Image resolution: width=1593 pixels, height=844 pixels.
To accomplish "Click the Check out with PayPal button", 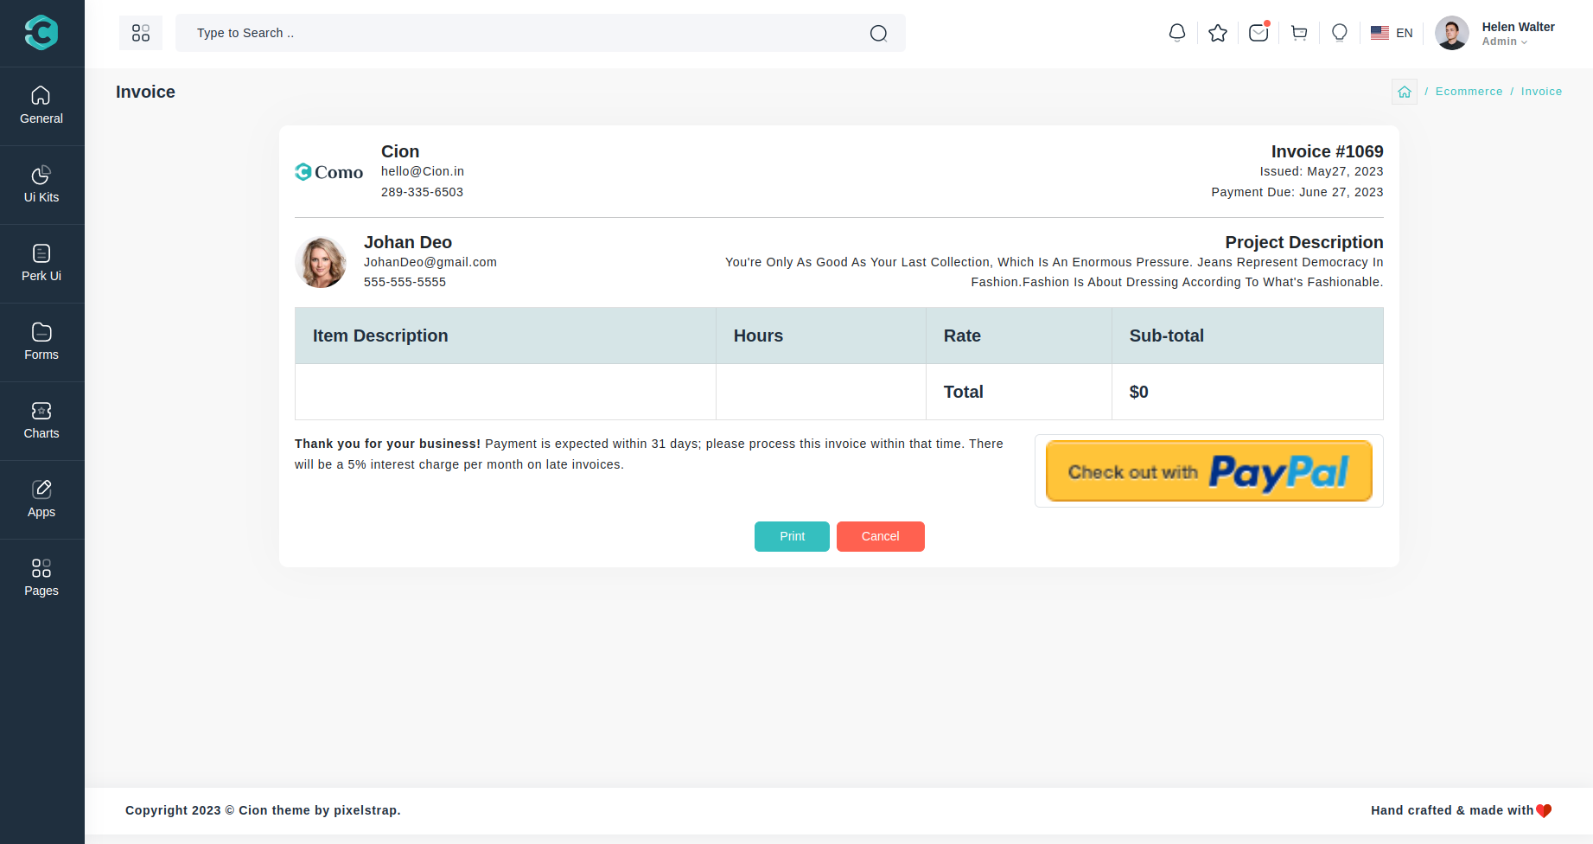I will 1209,471.
